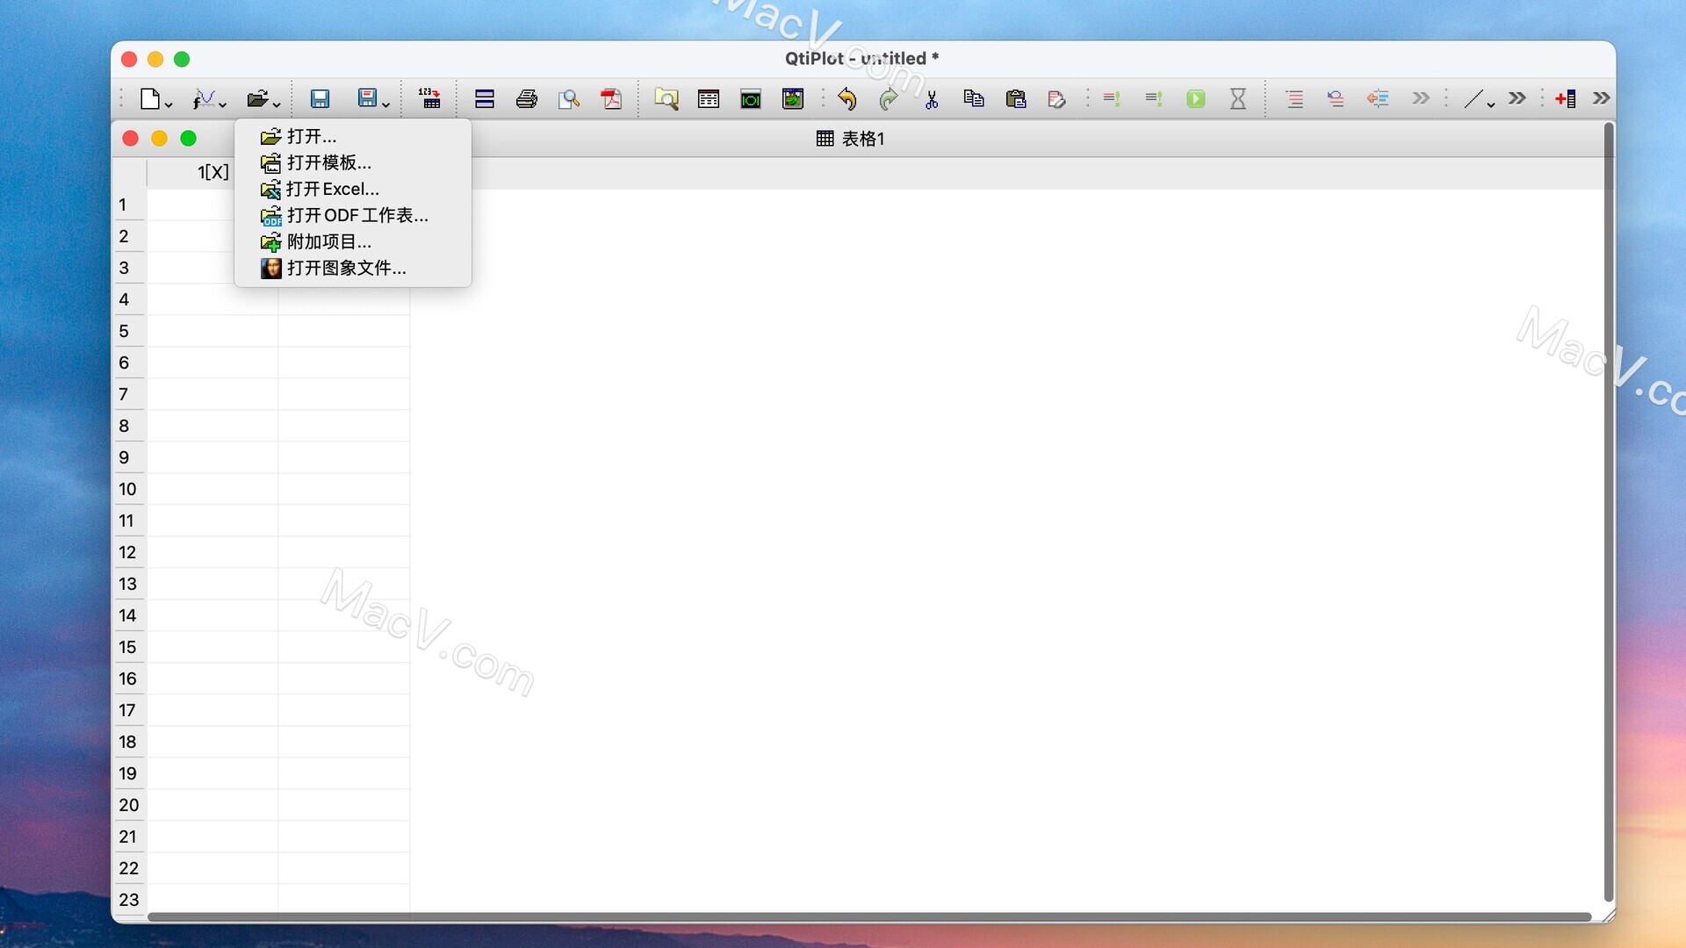Expand the new document dropdown arrow
1686x948 pixels.
pos(169,104)
